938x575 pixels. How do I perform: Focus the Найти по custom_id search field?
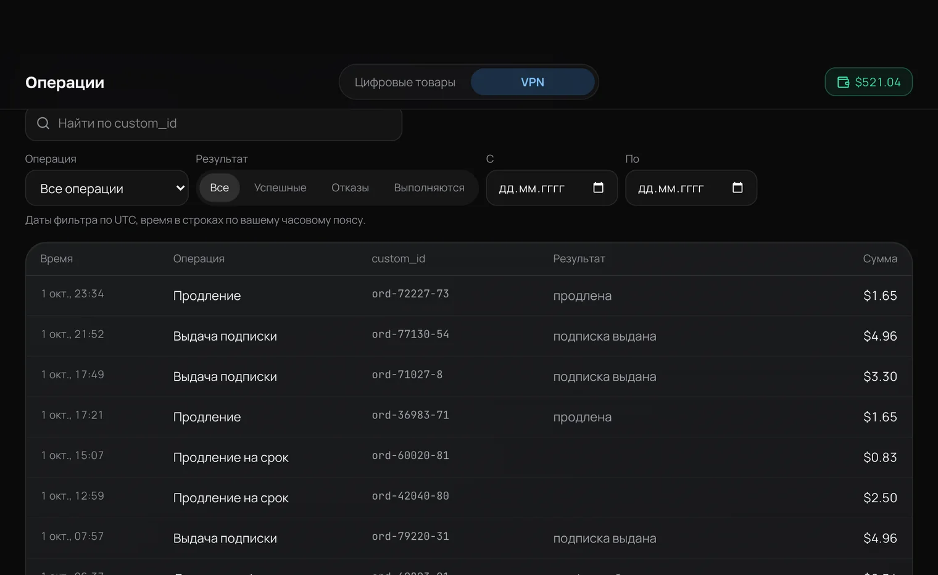(214, 123)
